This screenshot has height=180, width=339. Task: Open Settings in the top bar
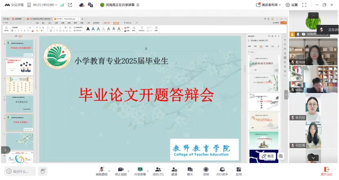click(292, 5)
